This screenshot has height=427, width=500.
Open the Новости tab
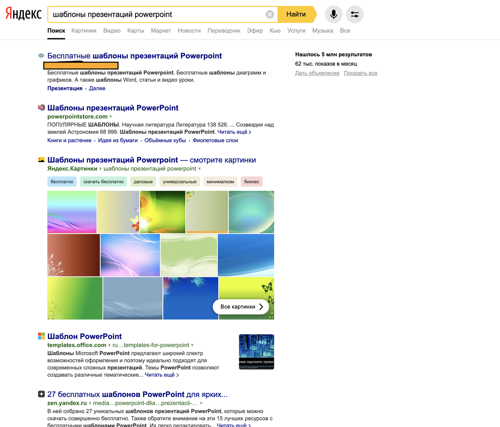[x=189, y=31]
